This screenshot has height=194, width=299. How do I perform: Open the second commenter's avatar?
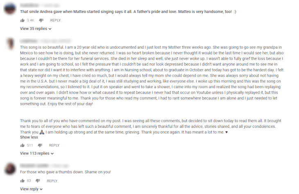11,44
